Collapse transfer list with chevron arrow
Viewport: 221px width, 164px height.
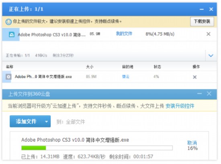tap(211, 55)
